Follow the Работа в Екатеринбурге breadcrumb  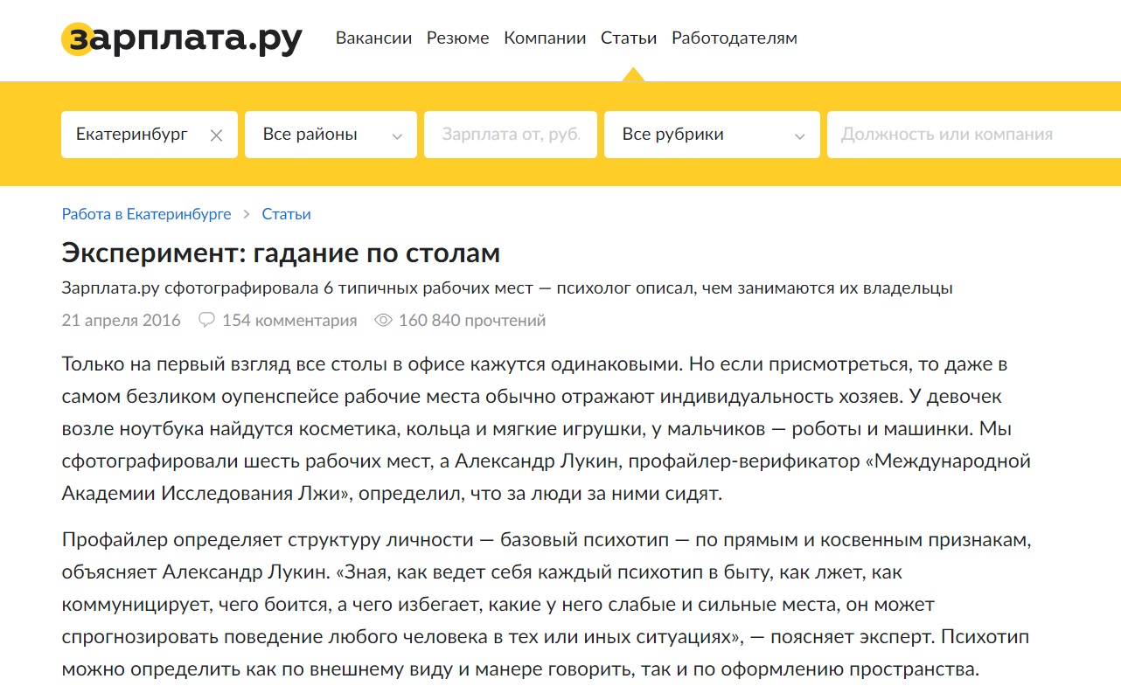(x=146, y=214)
